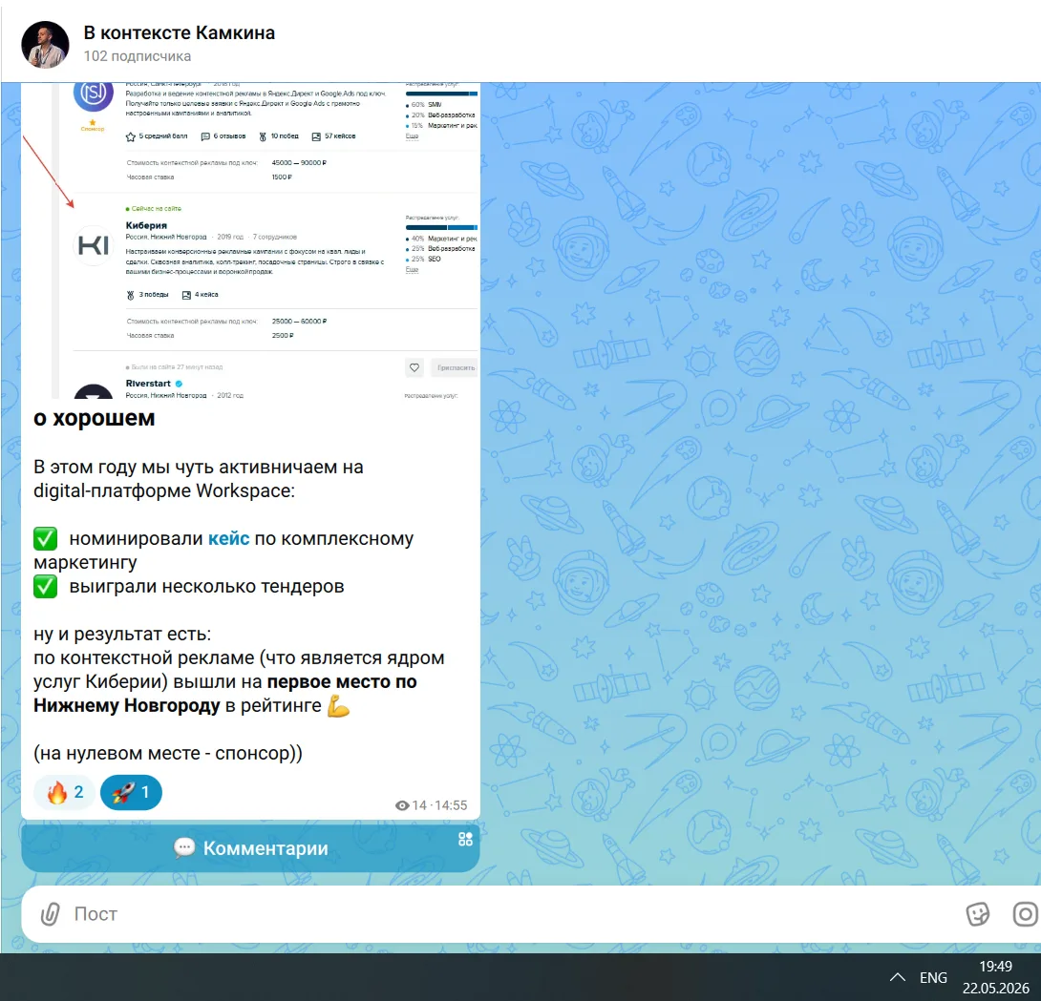Screen dimensions: 1041x1001
Task: Click the taskbar date 22.05.2026
Action: pyautogui.click(x=995, y=989)
